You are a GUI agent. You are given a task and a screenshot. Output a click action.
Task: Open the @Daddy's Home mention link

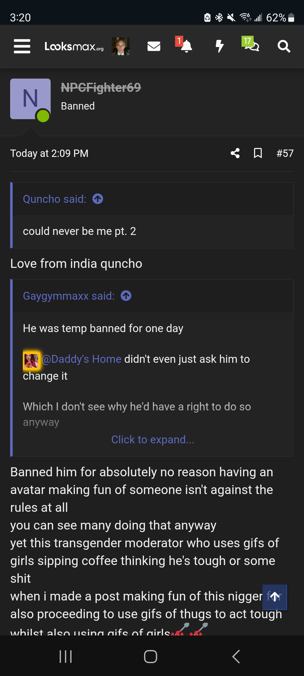(x=82, y=359)
